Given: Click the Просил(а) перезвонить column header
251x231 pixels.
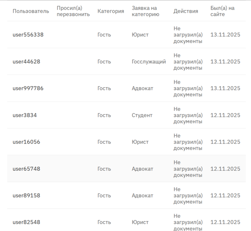Looking at the screenshot, I should (x=73, y=11).
